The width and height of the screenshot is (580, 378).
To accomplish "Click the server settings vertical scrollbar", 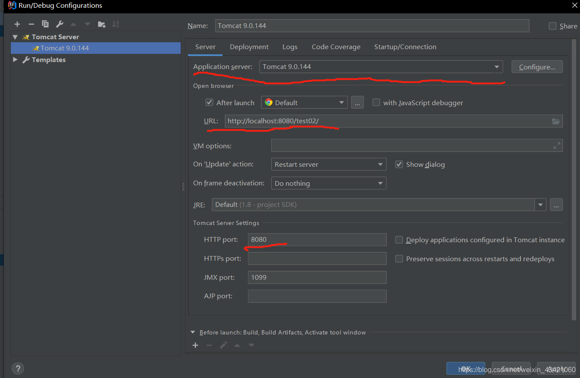I will tap(574, 180).
